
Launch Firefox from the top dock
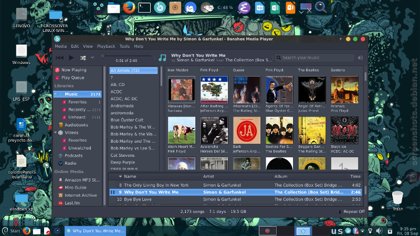click(129, 7)
